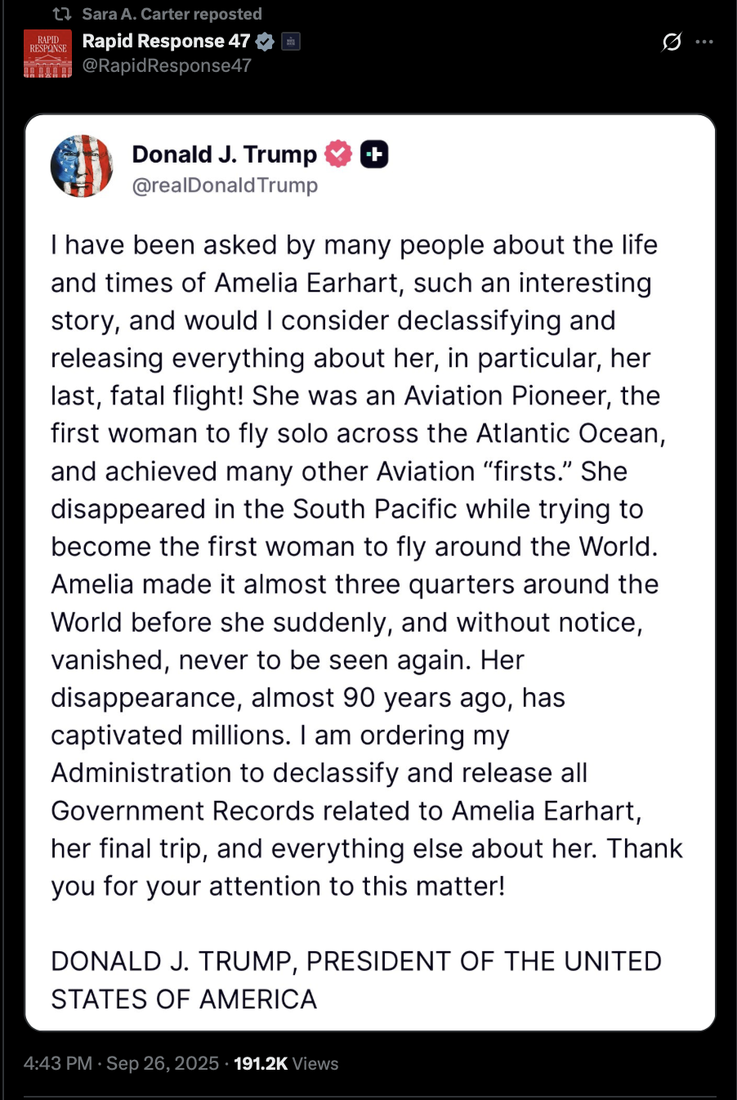Image resolution: width=737 pixels, height=1100 pixels.
Task: Click the Grok explain-post icon
Action: click(x=672, y=42)
